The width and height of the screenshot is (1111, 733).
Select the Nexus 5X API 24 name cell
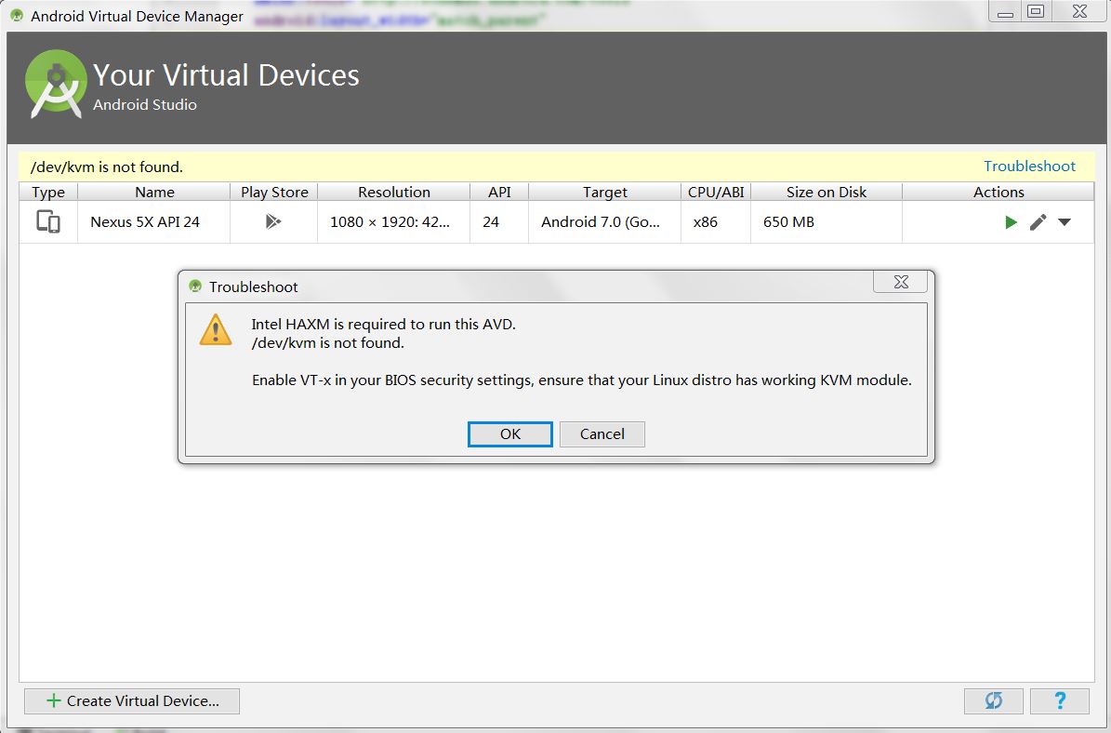[153, 222]
